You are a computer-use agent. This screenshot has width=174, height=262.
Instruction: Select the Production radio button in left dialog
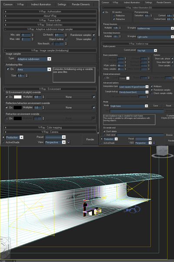point(3,137)
